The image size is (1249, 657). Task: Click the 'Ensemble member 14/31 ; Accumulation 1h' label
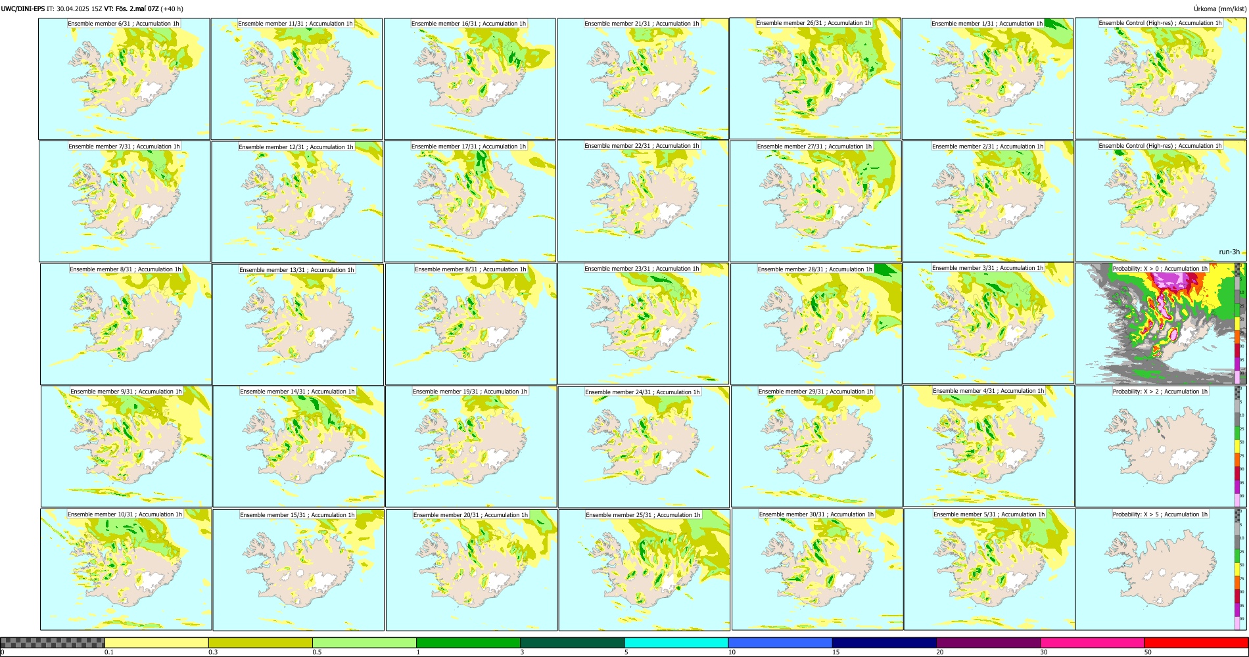tap(297, 392)
